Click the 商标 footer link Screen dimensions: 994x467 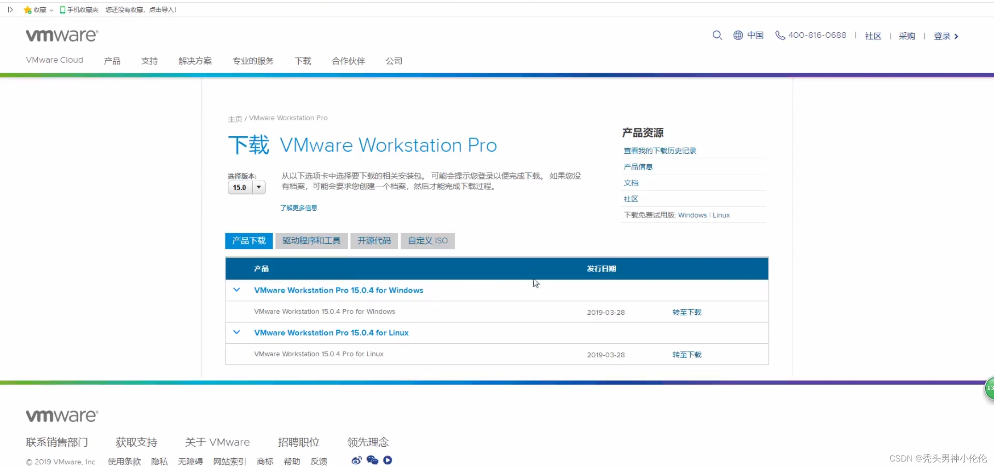(265, 461)
